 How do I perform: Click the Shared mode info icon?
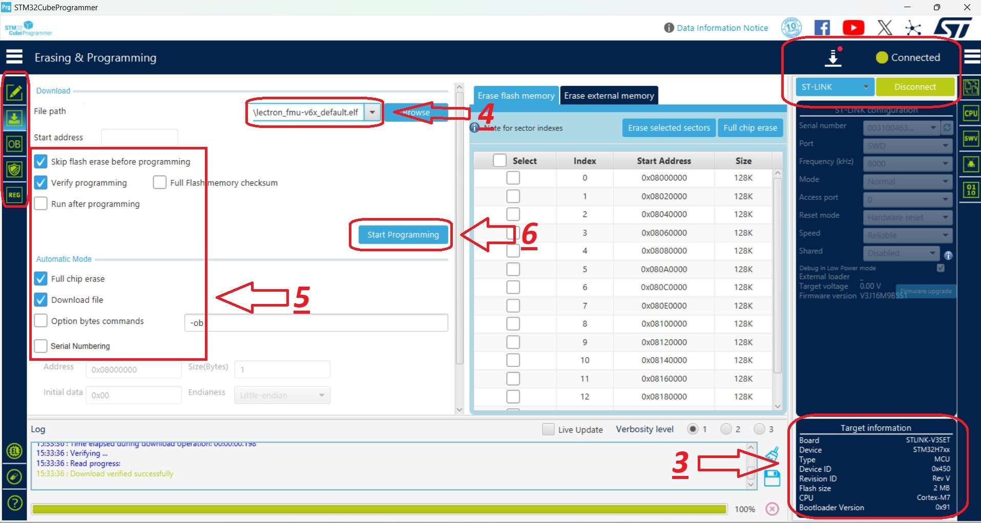tap(948, 255)
